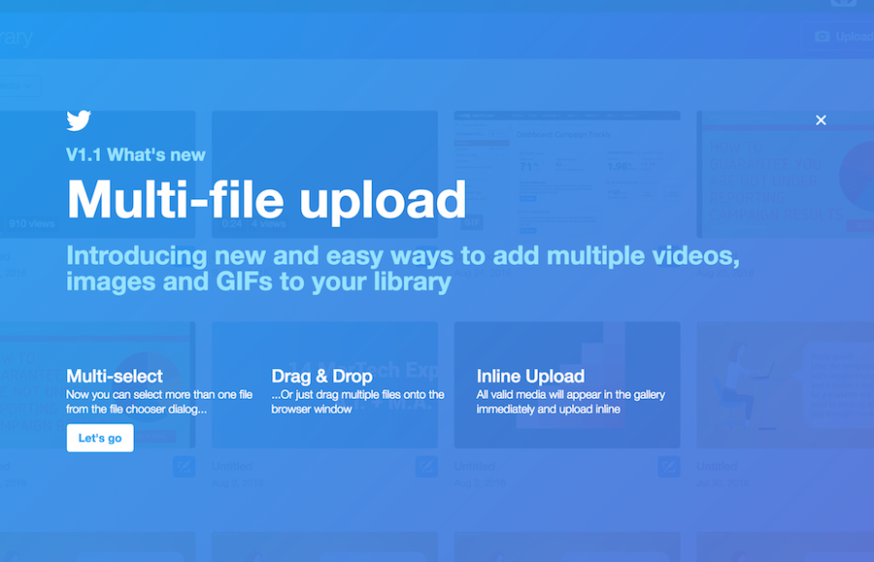
Task: Click the Twitter bird logo
Action: (x=79, y=120)
